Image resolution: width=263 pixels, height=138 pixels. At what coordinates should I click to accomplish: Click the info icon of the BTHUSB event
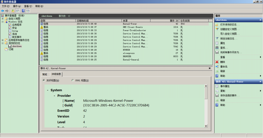pyautogui.click(x=42, y=50)
